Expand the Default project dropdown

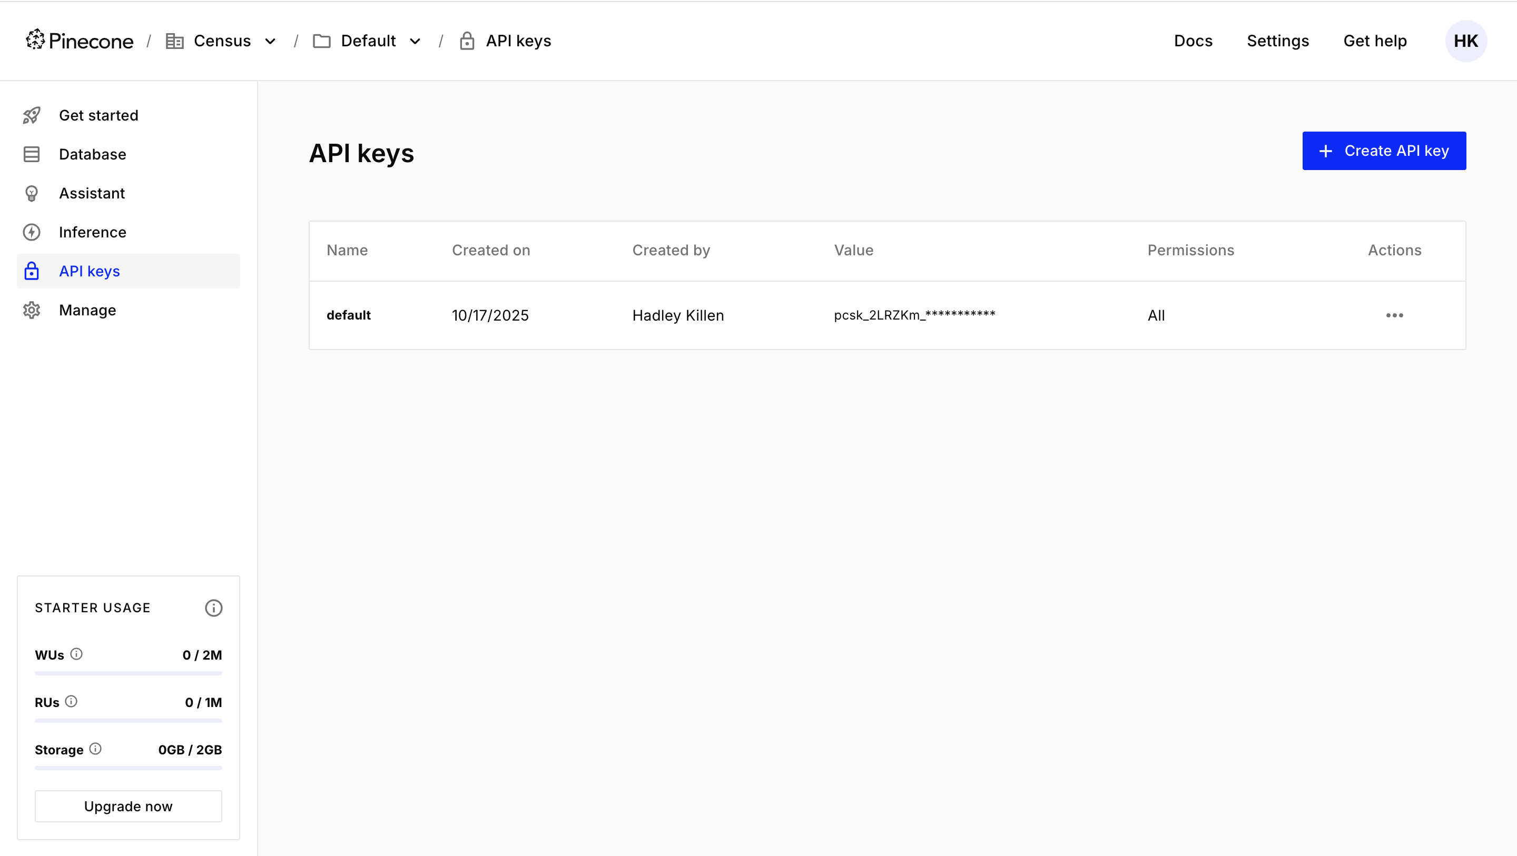point(415,41)
